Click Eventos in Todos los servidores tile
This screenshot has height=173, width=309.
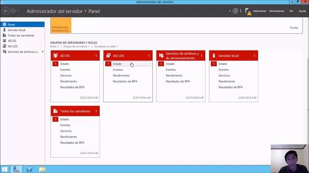coord(65,125)
